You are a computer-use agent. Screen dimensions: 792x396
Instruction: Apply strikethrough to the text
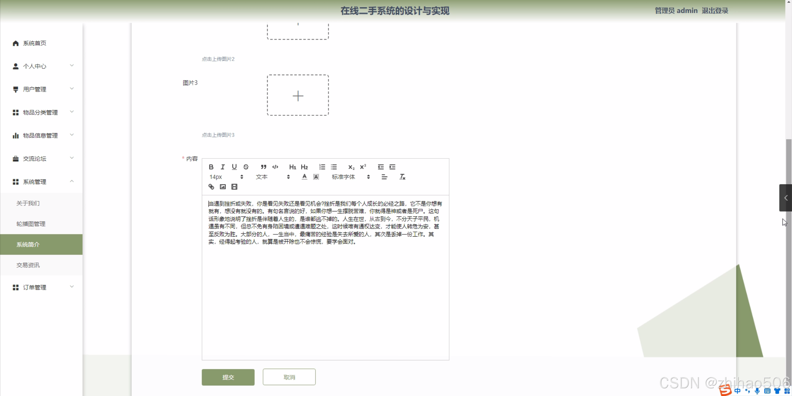(x=246, y=167)
